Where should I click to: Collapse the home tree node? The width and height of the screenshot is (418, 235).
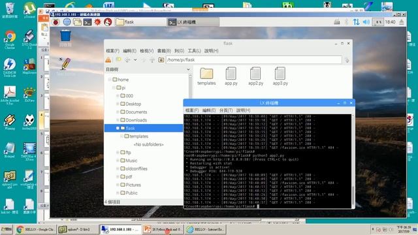[110, 80]
